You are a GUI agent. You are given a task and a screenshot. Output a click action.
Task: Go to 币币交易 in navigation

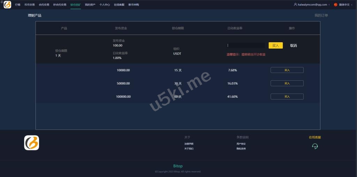(29, 5)
